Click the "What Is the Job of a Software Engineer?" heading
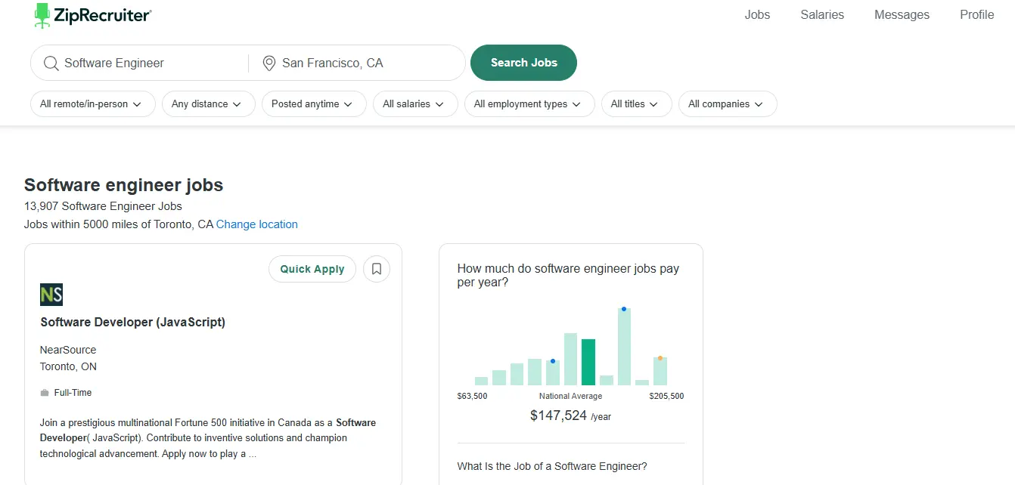This screenshot has height=485, width=1015. [552, 466]
